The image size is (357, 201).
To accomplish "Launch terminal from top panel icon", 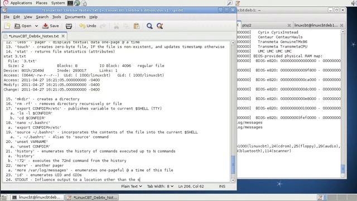I will [x=70, y=3].
